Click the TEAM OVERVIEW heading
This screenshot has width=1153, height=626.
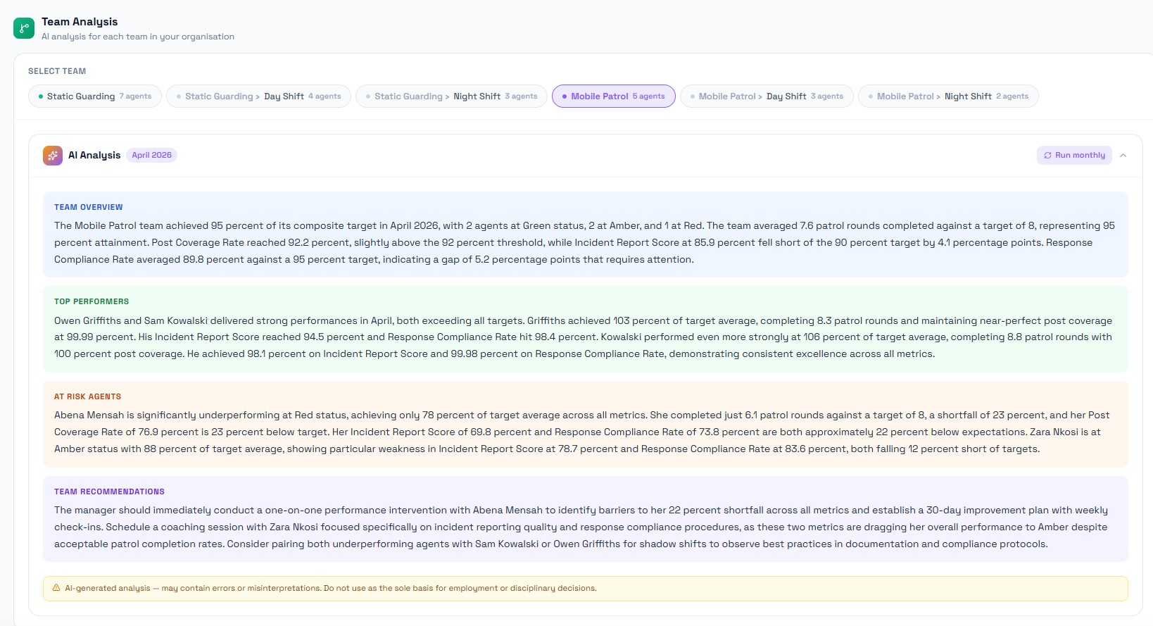coord(89,207)
